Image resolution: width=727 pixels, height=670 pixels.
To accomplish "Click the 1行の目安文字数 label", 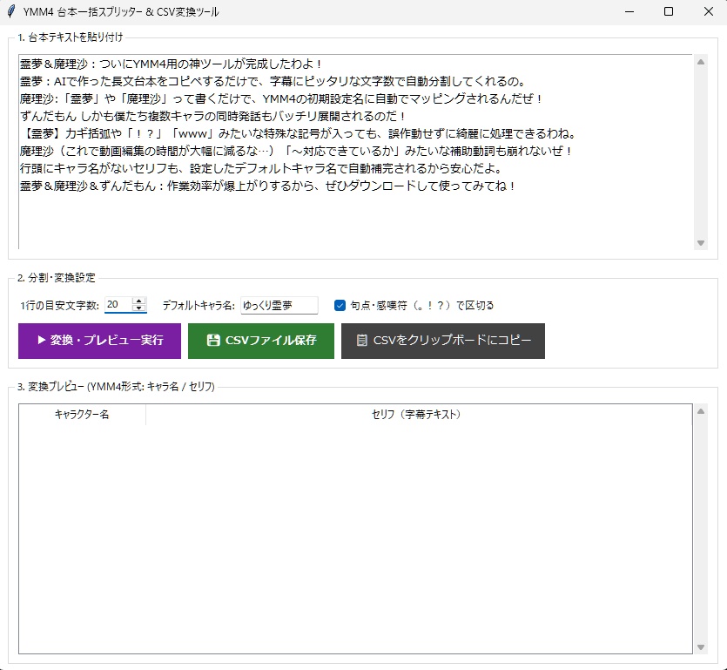I will (x=60, y=306).
